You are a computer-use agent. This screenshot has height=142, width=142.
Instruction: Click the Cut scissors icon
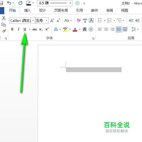tap(4, 18)
